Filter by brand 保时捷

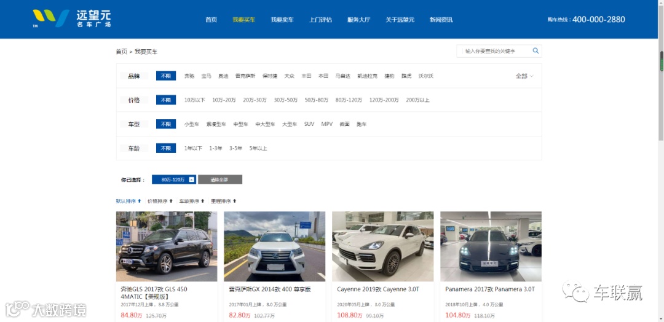pyautogui.click(x=270, y=76)
